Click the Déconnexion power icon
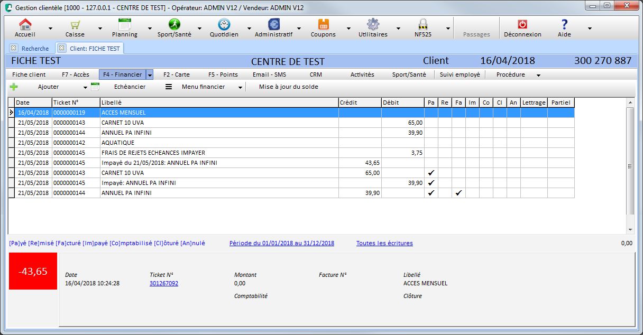The height and width of the screenshot is (335, 643). pyautogui.click(x=522, y=24)
